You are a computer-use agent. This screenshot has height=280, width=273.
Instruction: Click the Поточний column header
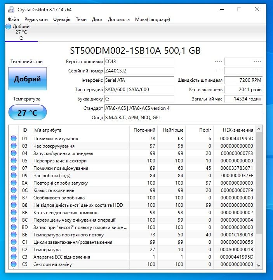coord(144,130)
